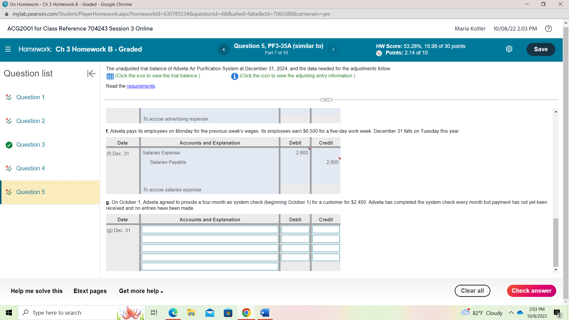Open the hamburger menu beside Homework title
Screen dimensions: 569x320
(8, 49)
